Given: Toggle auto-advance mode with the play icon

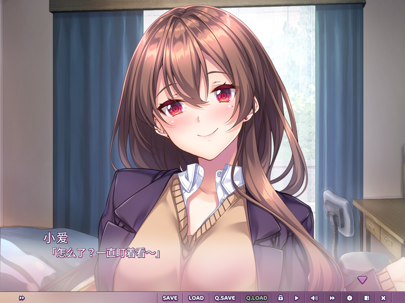Looking at the screenshot, I should click(x=297, y=297).
